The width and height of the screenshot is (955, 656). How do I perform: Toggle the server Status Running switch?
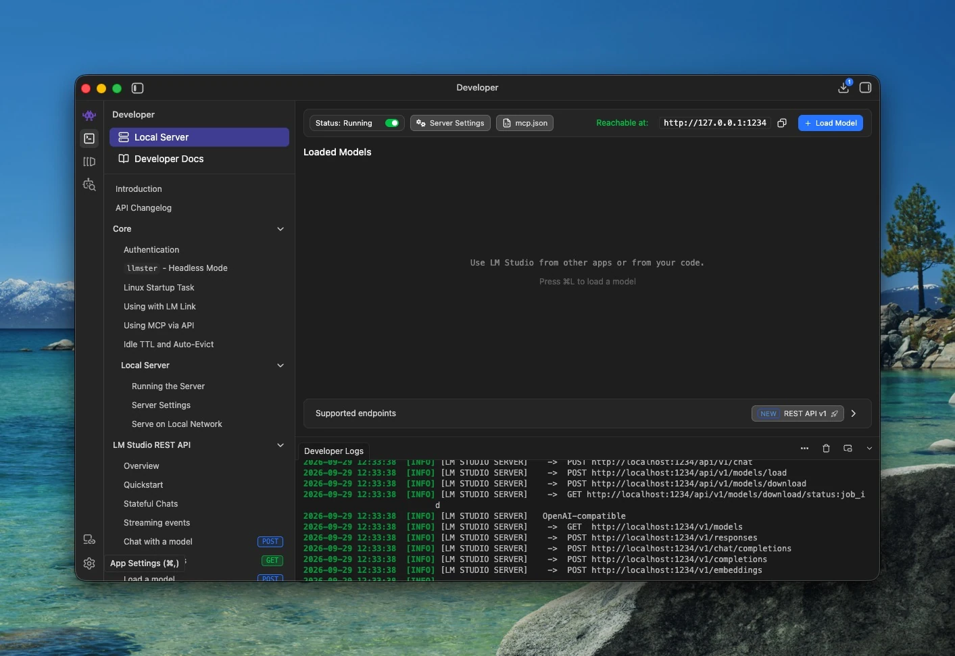coord(392,123)
